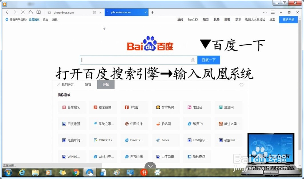Open the itools shortcut

point(166,140)
